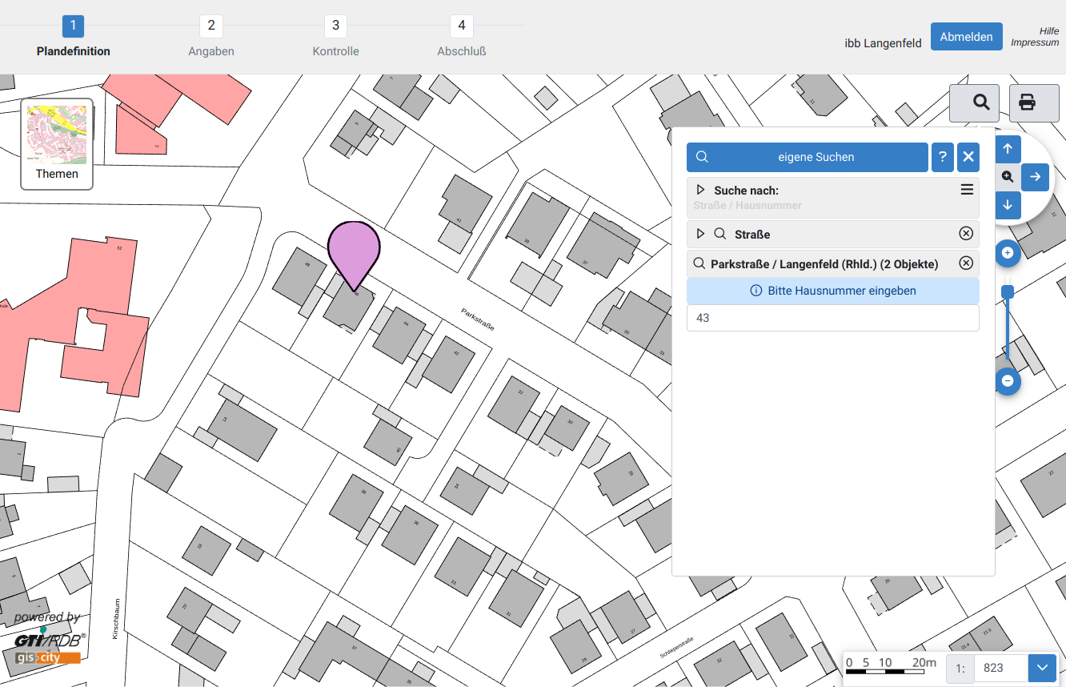This screenshot has height=687, width=1066.
Task: Expand the 'Suche nach:' disclosure triangle
Action: pos(700,191)
